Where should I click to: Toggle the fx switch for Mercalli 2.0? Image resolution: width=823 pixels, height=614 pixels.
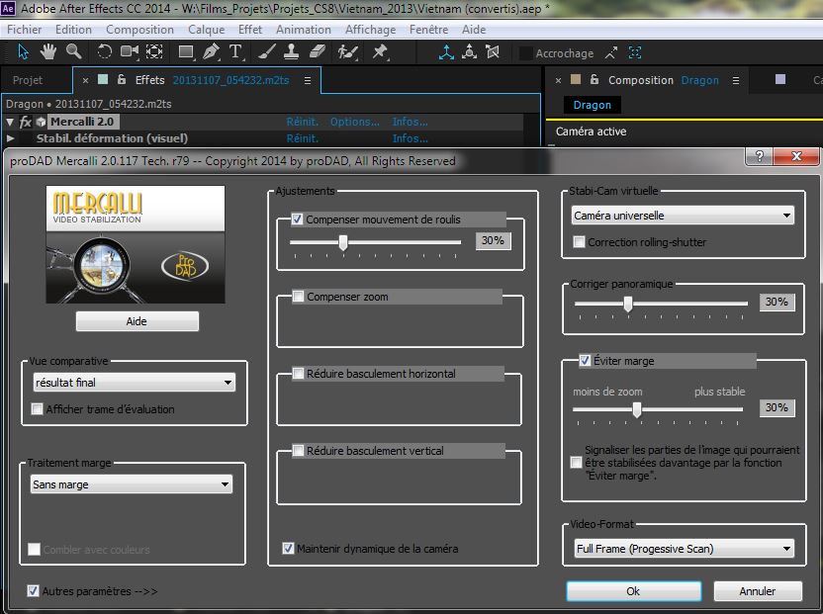(25, 122)
